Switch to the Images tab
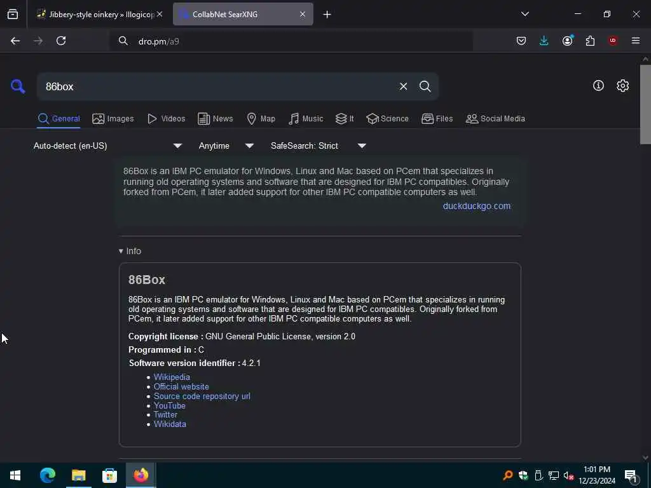Image resolution: width=651 pixels, height=488 pixels. tap(113, 119)
